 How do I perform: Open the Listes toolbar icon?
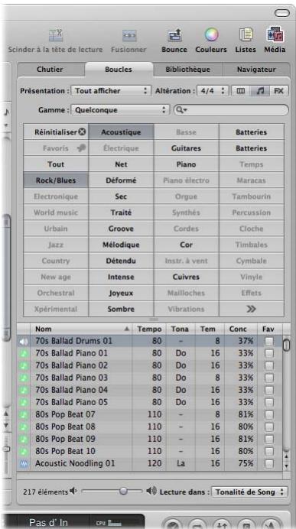point(246,35)
